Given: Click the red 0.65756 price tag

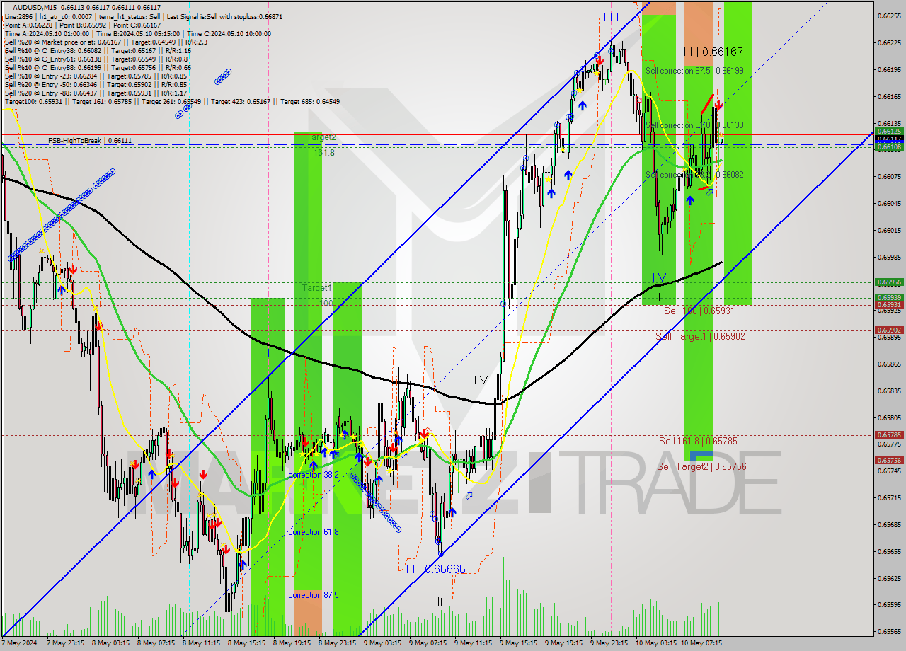Looking at the screenshot, I should (889, 460).
